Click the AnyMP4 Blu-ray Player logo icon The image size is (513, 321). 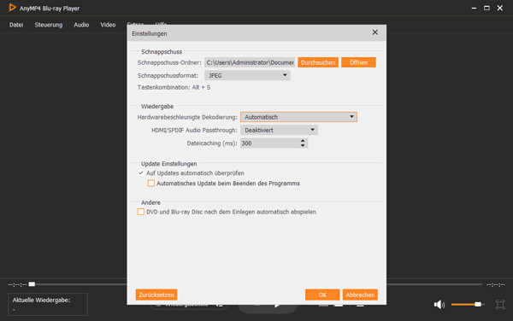pos(12,8)
